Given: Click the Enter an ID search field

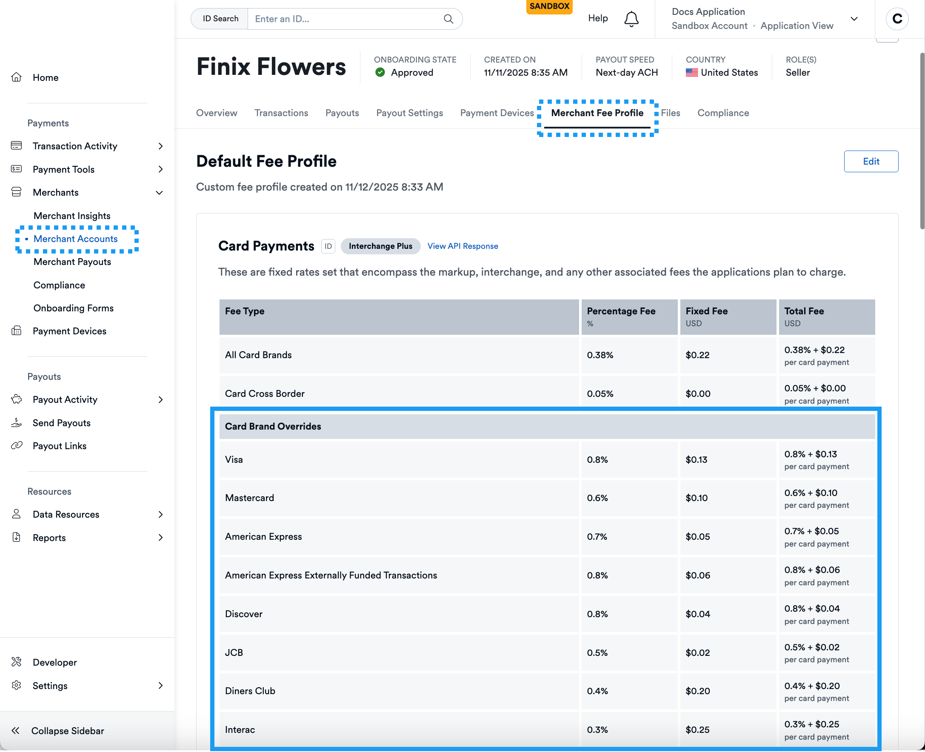Looking at the screenshot, I should pyautogui.click(x=342, y=19).
